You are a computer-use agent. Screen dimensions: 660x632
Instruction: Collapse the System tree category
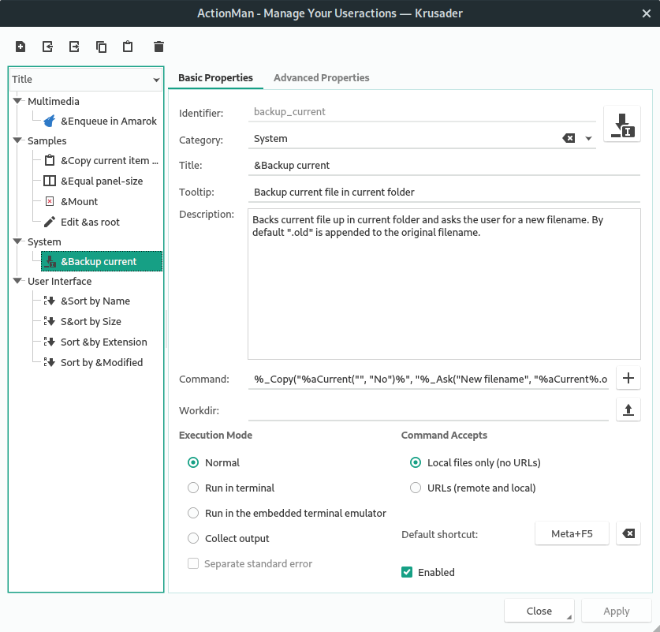click(x=17, y=241)
